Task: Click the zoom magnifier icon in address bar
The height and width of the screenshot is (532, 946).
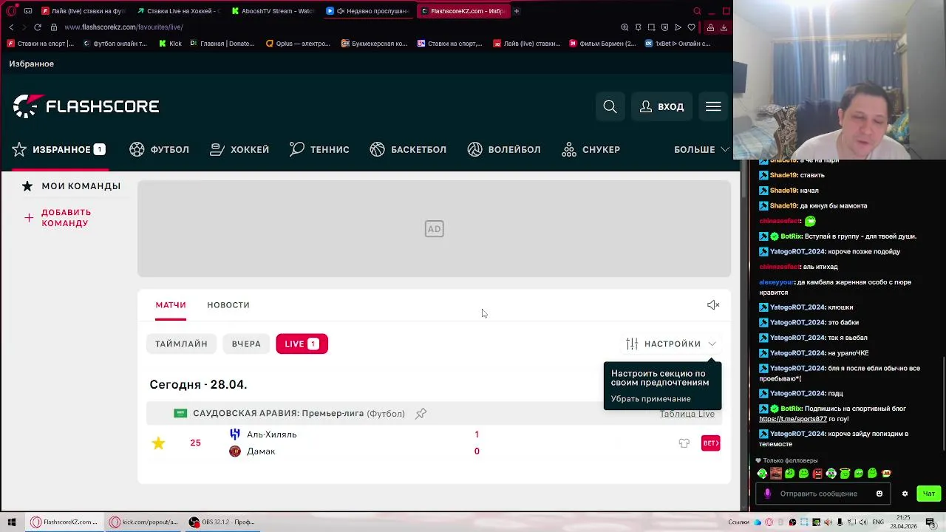Action: 625,27
